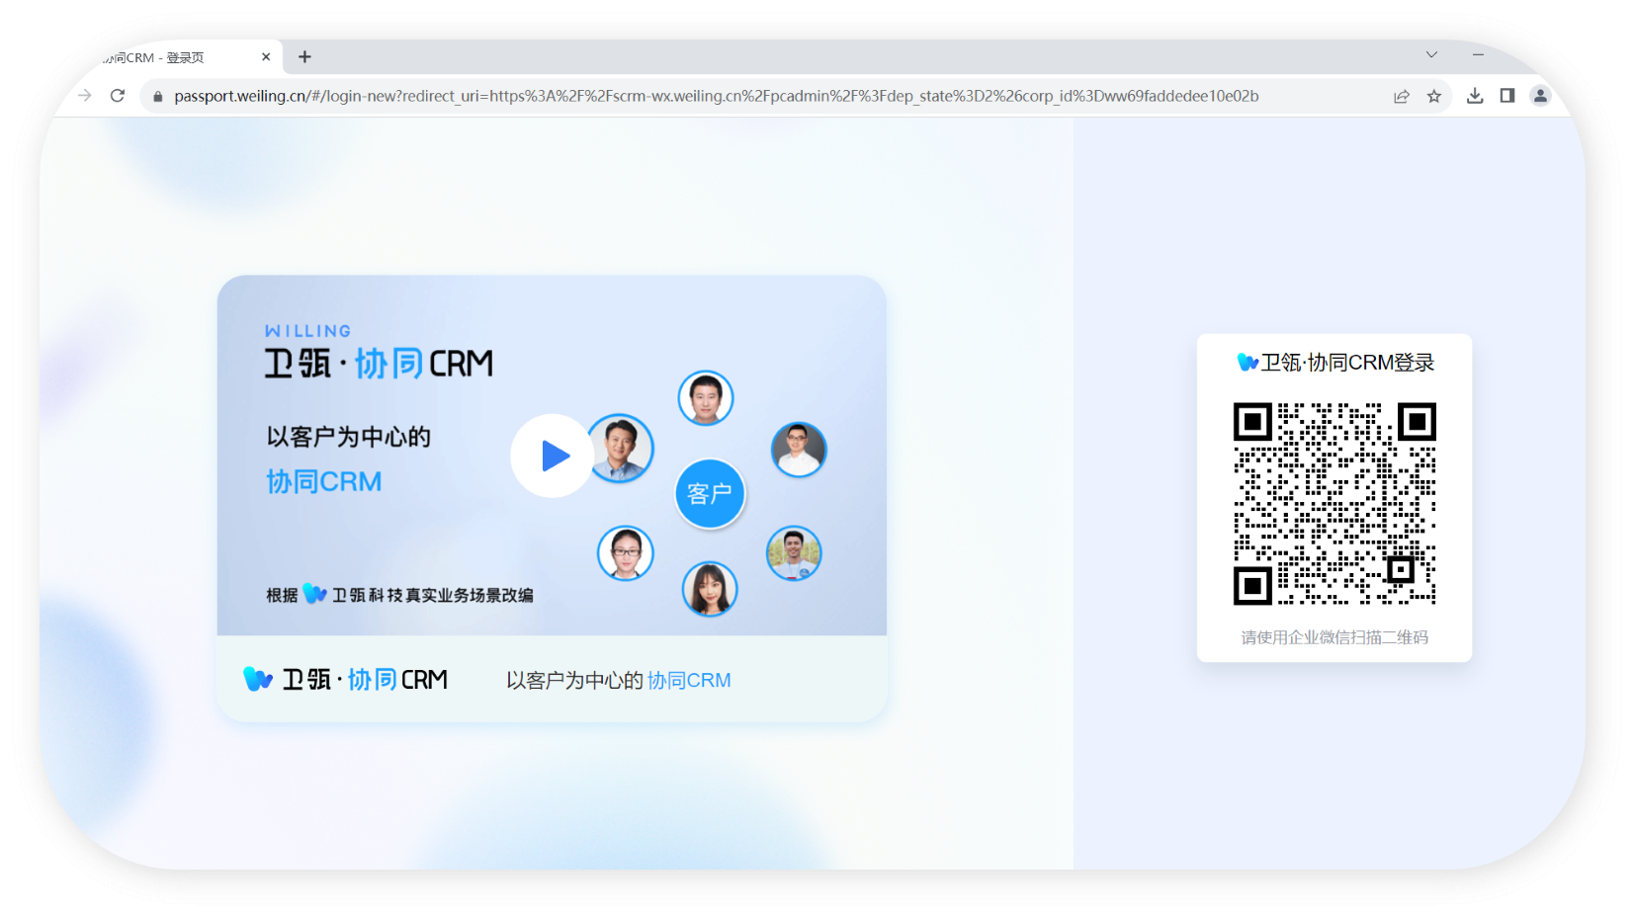The height and width of the screenshot is (918, 1634).
Task: Click the 卫瓴 logo icon in QR card
Action: (1247, 363)
